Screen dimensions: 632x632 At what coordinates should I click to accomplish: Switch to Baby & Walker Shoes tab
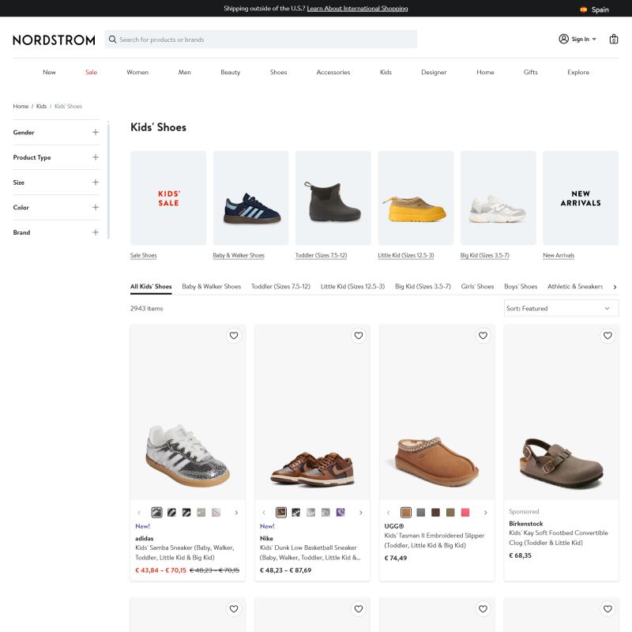[x=211, y=287]
